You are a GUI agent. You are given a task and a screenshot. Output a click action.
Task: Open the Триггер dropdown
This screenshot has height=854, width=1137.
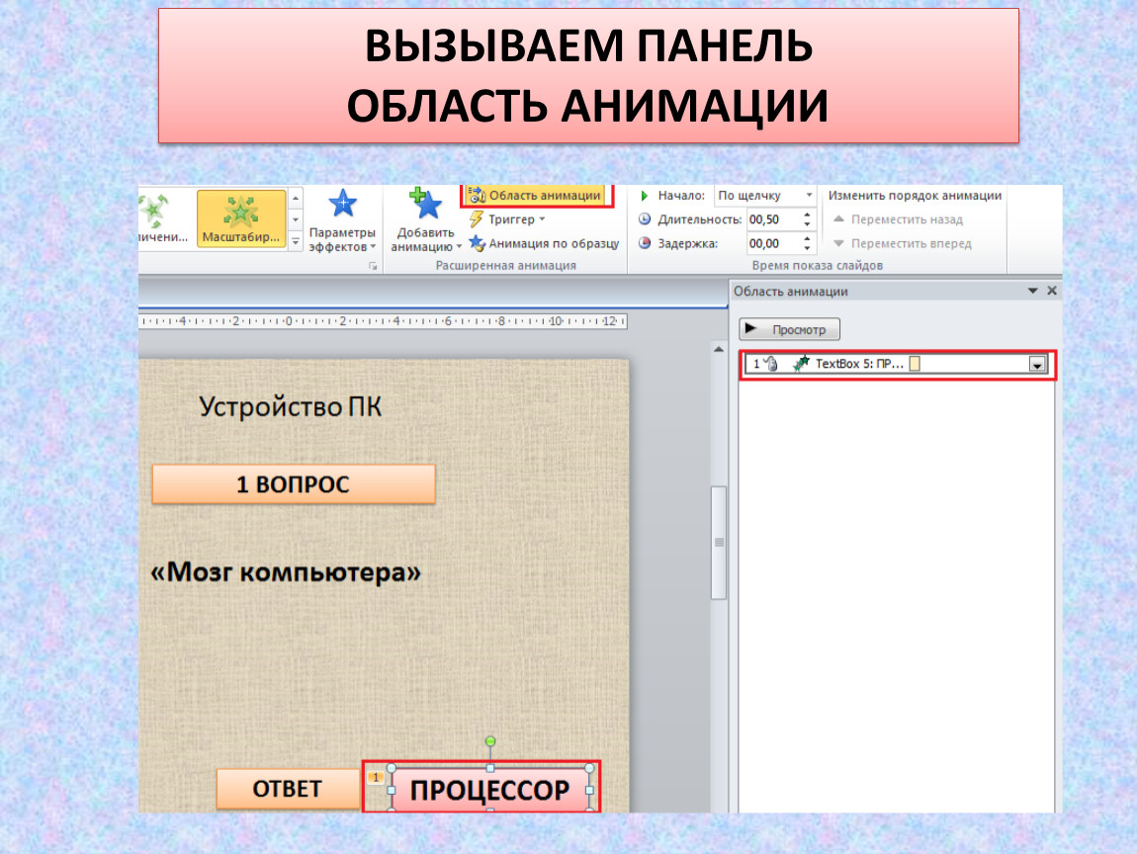pyautogui.click(x=508, y=219)
